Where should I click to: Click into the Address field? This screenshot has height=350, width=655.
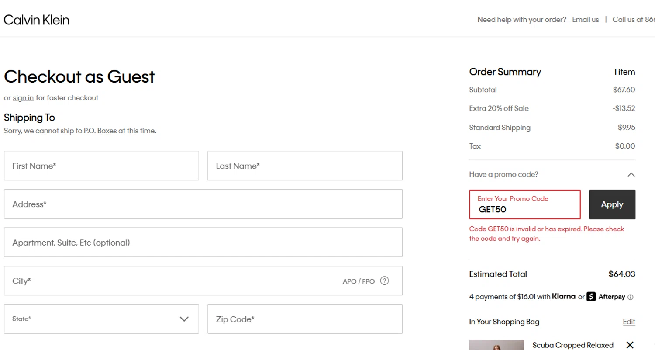point(203,204)
